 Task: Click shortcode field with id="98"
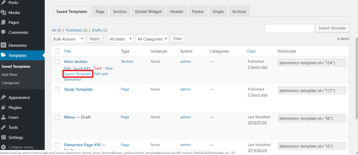(312, 118)
